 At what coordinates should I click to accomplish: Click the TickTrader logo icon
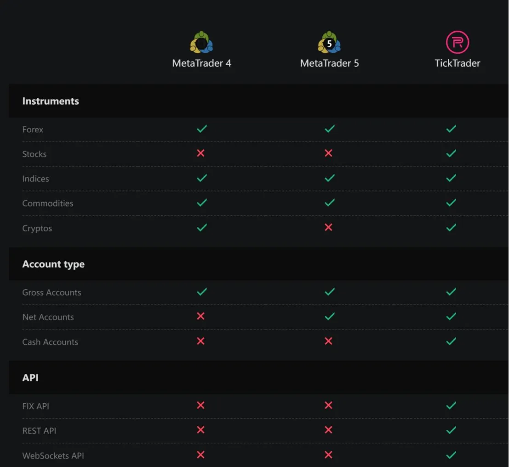458,42
